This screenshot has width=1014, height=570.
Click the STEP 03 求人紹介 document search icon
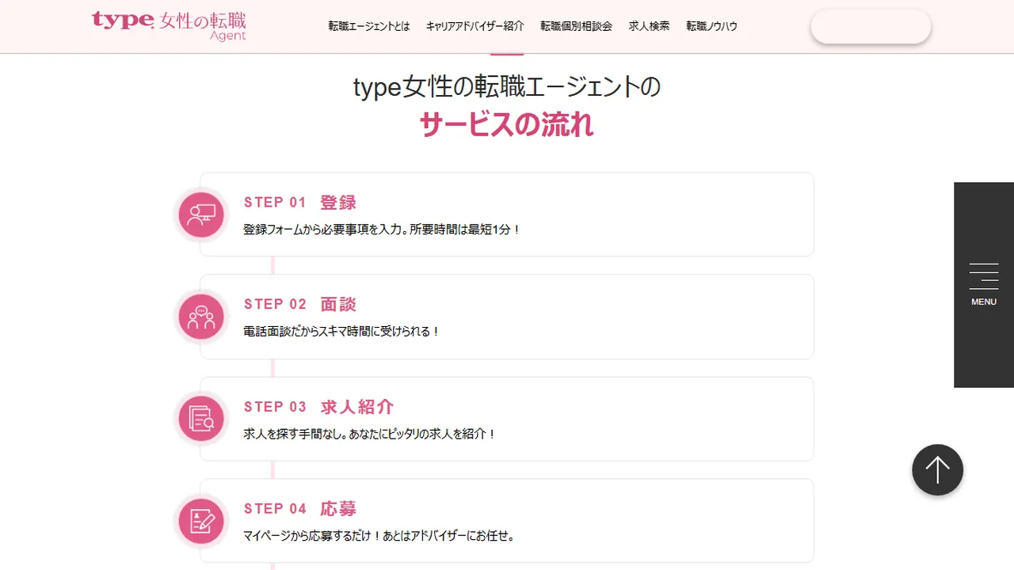pos(201,419)
